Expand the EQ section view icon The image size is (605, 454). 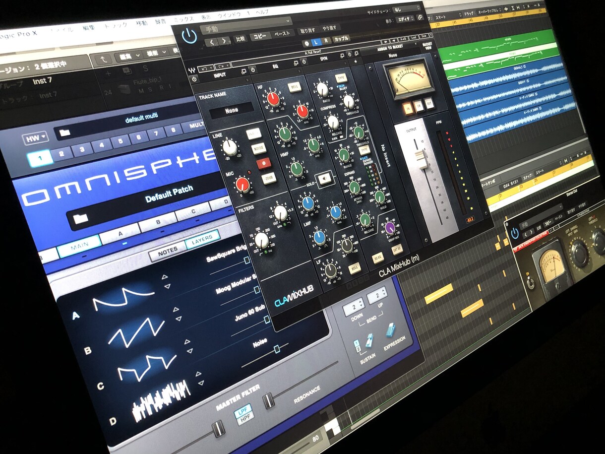[x=296, y=63]
